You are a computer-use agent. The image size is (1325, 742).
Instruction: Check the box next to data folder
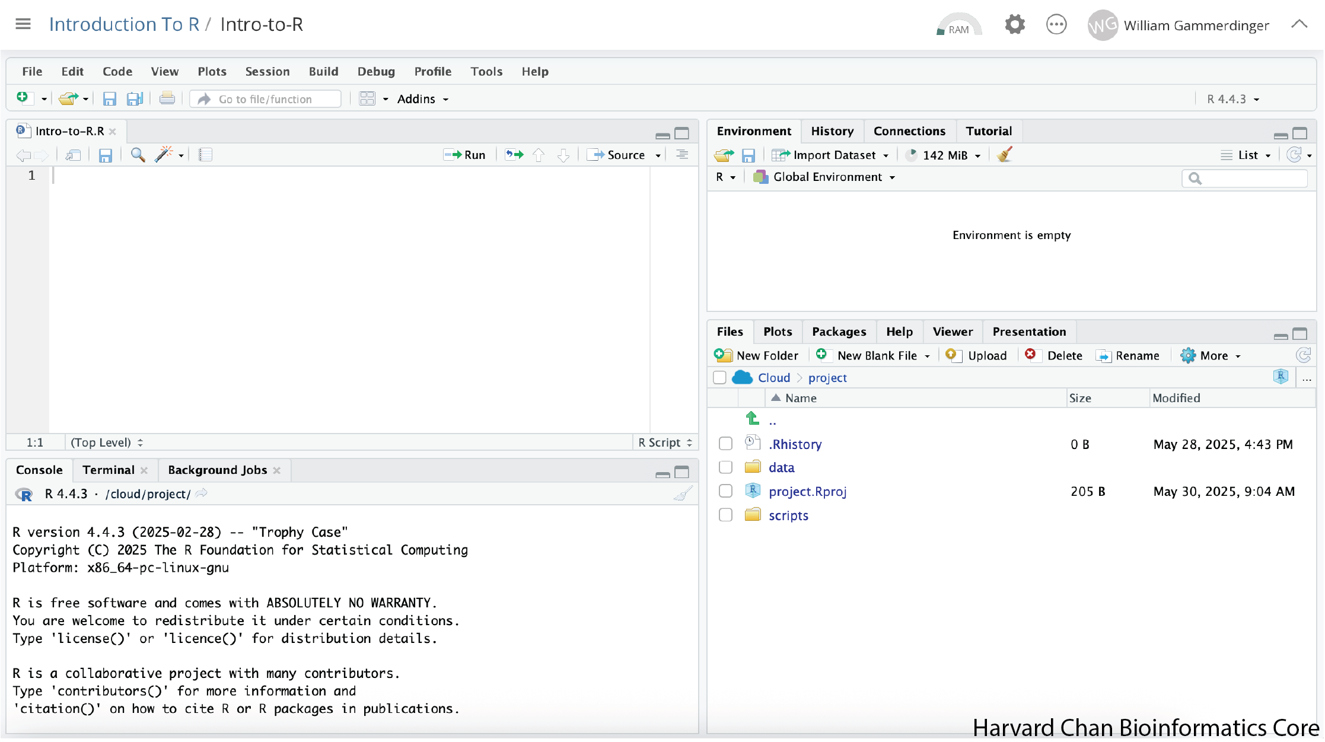click(x=725, y=467)
